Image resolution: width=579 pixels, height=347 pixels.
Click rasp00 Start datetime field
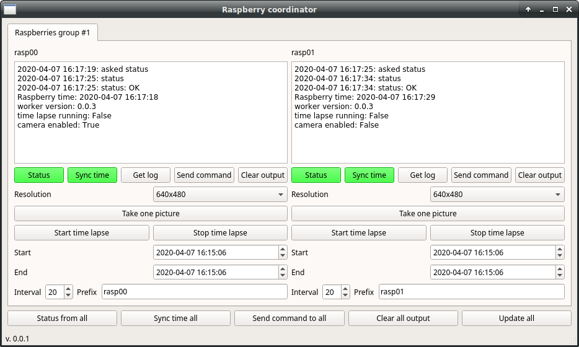[216, 252]
